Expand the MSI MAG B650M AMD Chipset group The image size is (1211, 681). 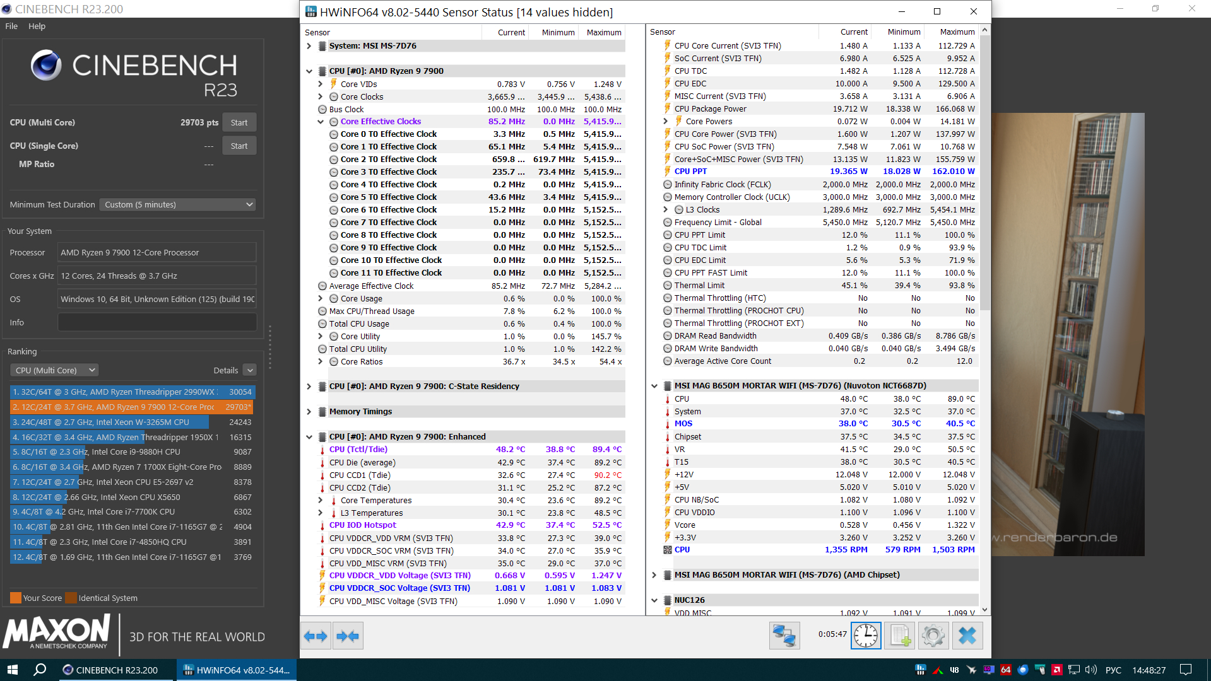pos(654,575)
